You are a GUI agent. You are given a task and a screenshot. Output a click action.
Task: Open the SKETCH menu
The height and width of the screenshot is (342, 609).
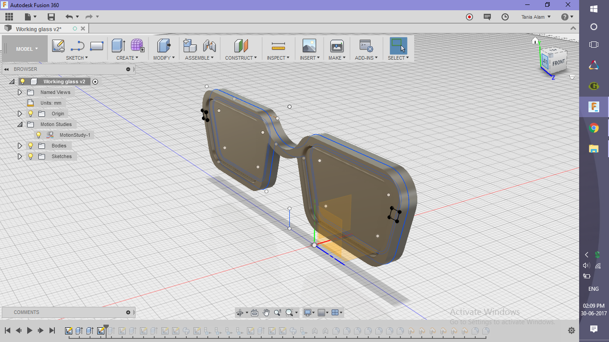[77, 58]
